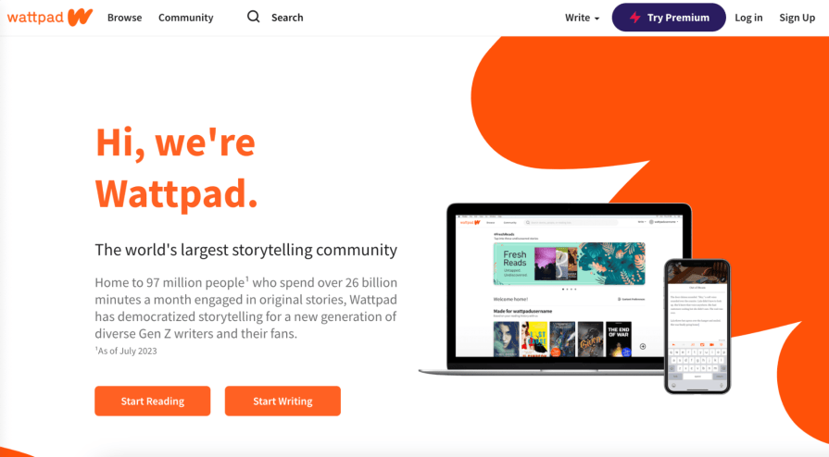The height and width of the screenshot is (457, 829).
Task: Click the Write dropdown caret arrow
Action: coord(597,19)
